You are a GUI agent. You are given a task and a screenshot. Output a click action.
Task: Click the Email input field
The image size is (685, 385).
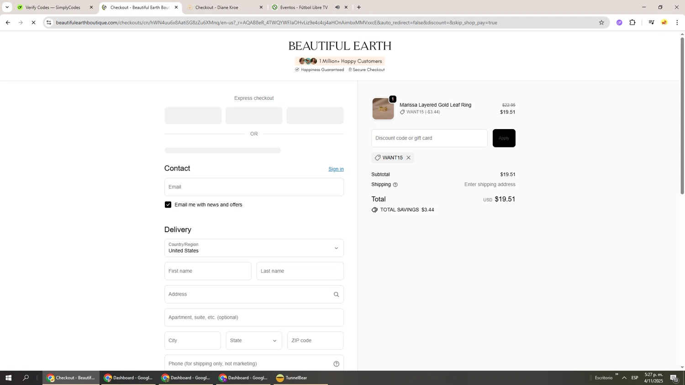tap(254, 187)
